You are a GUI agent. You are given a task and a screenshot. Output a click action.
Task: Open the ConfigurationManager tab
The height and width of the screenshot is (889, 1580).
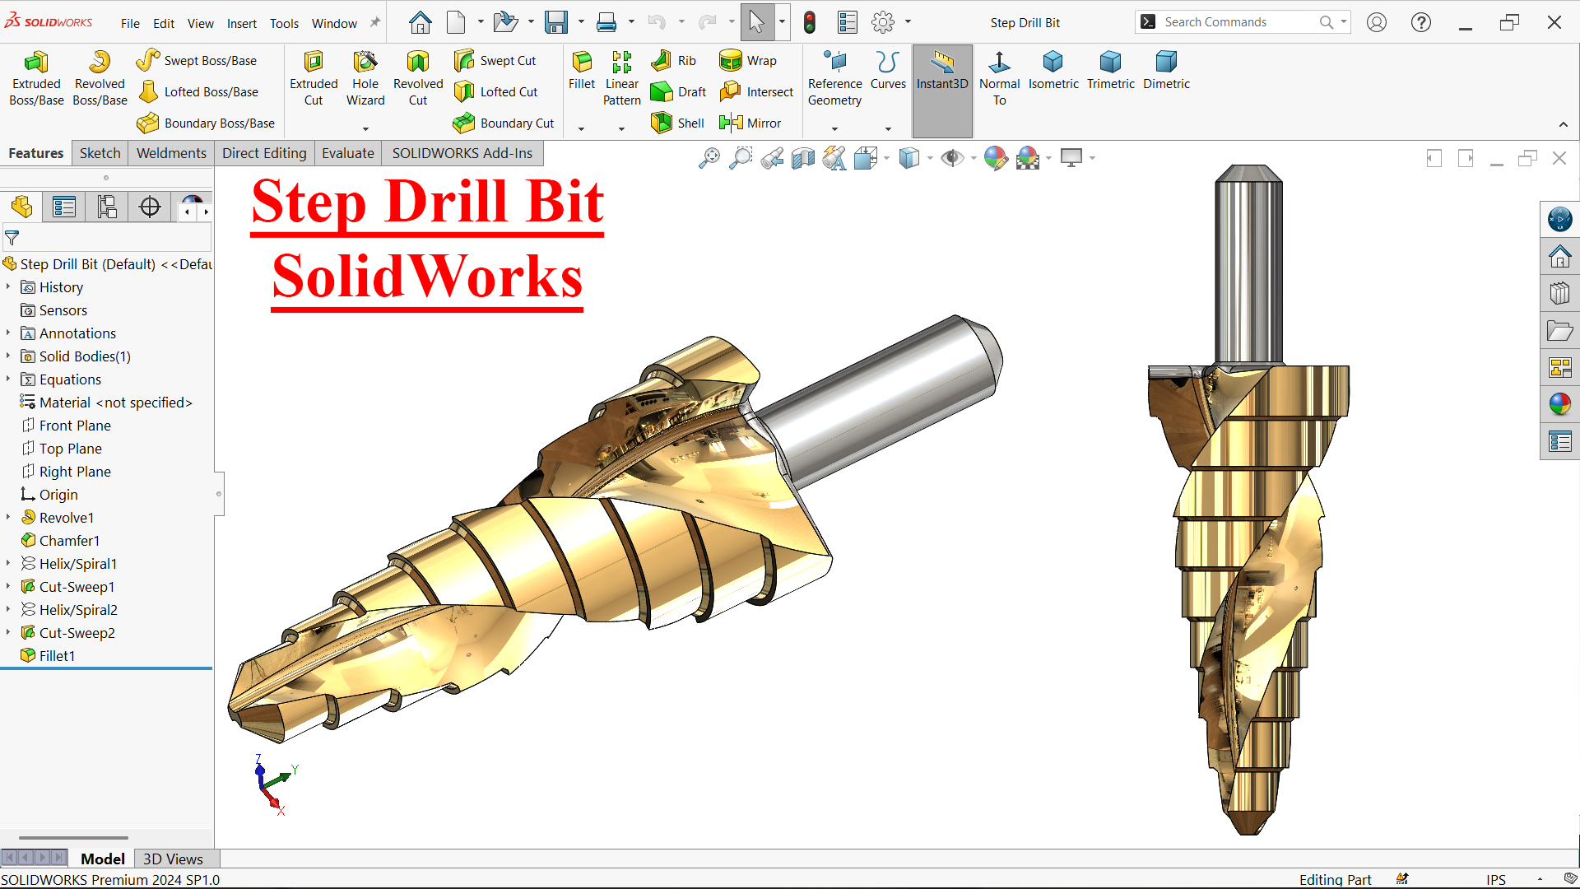pos(107,207)
